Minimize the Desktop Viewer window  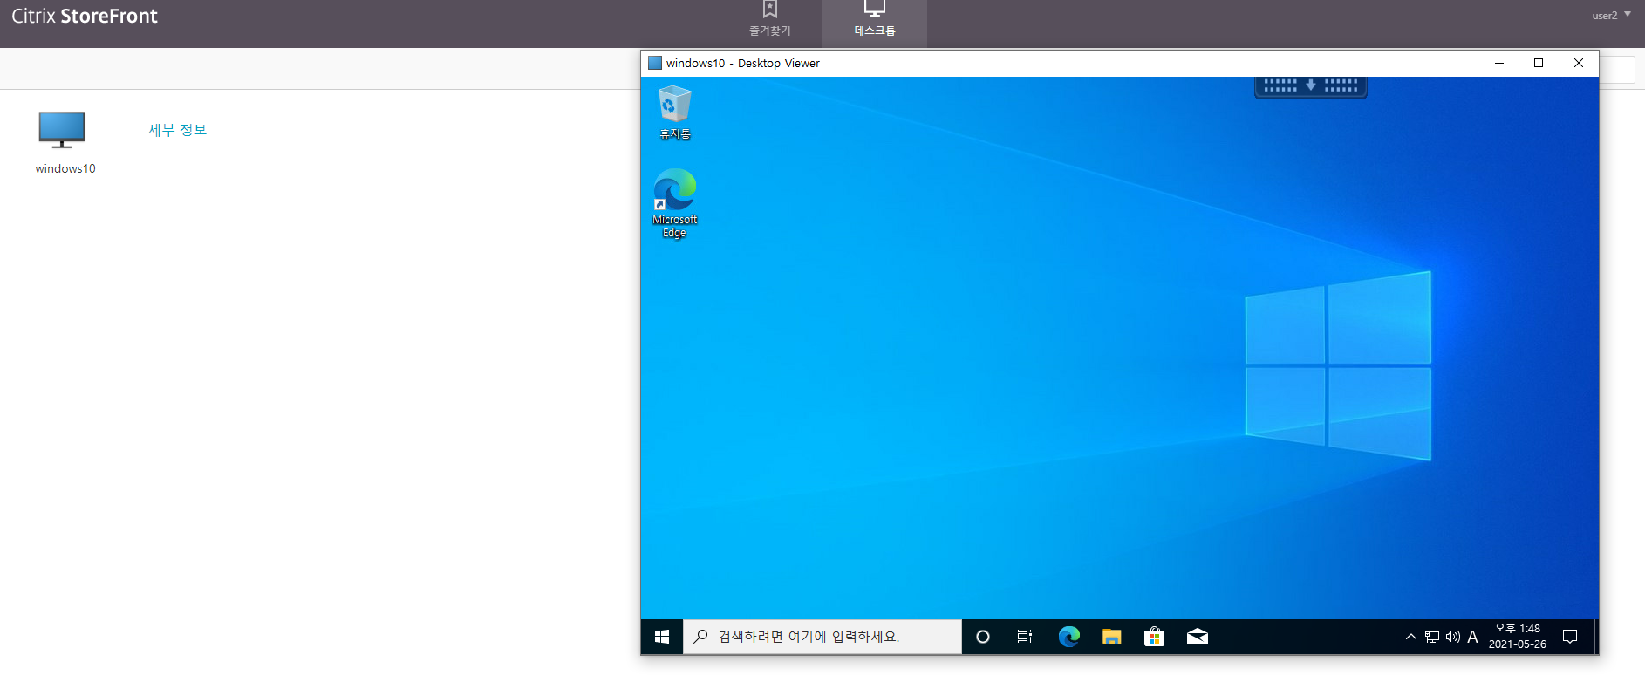(1499, 63)
